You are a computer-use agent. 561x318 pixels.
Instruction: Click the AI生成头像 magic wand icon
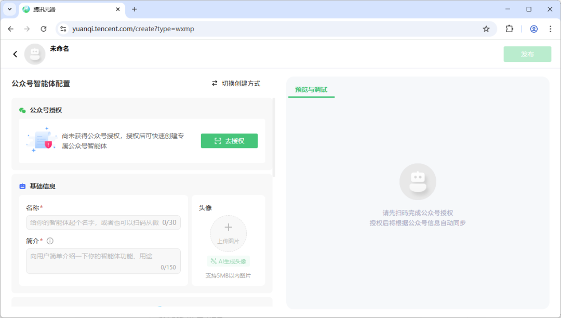coord(215,261)
